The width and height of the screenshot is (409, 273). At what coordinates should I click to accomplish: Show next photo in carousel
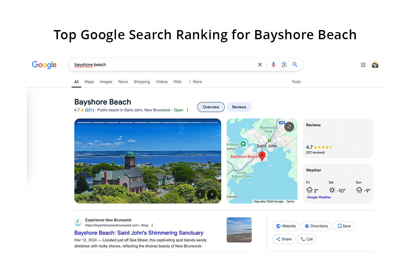tap(212, 194)
